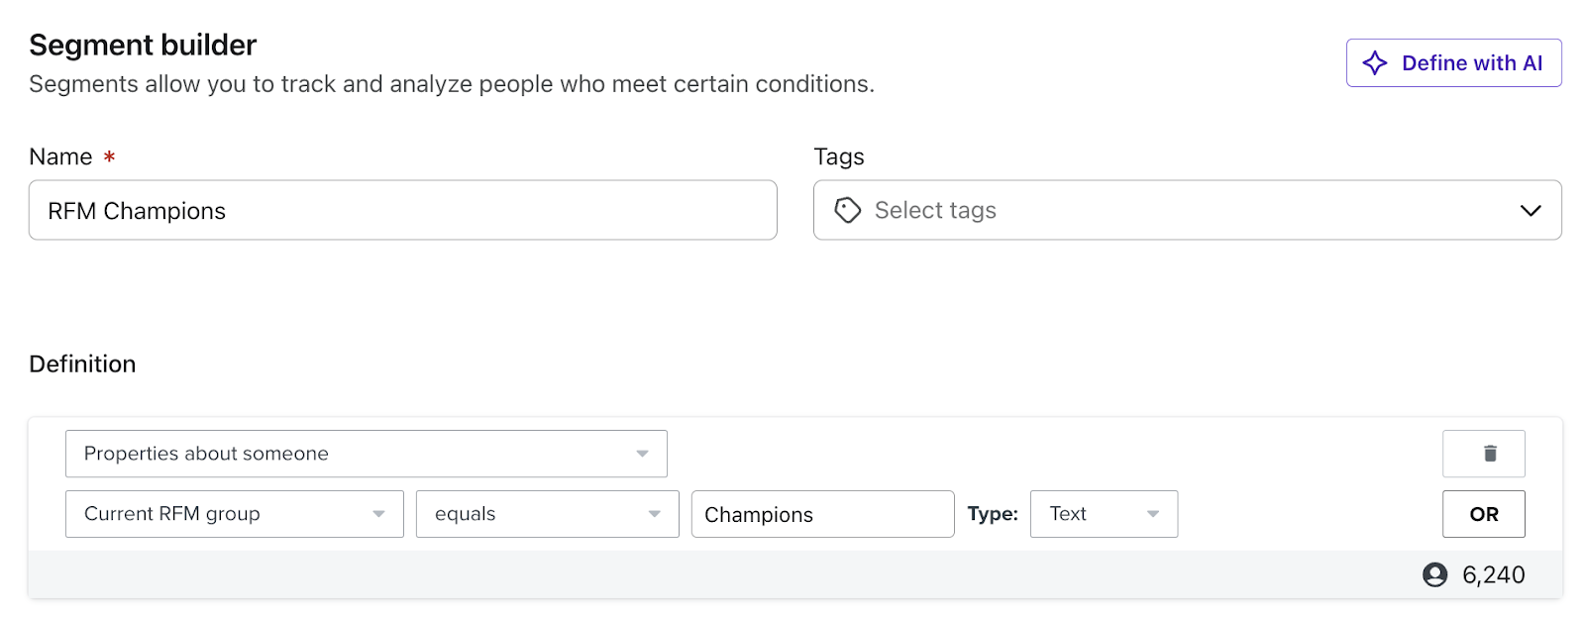Image resolution: width=1585 pixels, height=619 pixels.
Task: Open the Current RFM group property dropdown
Action: pyautogui.click(x=233, y=514)
